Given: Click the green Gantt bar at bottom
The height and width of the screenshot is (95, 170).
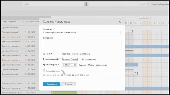Looking at the screenshot, I should click(64, 93).
